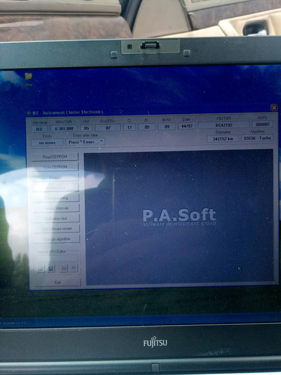Click the Odometer value 342152 km

pyautogui.click(x=223, y=139)
